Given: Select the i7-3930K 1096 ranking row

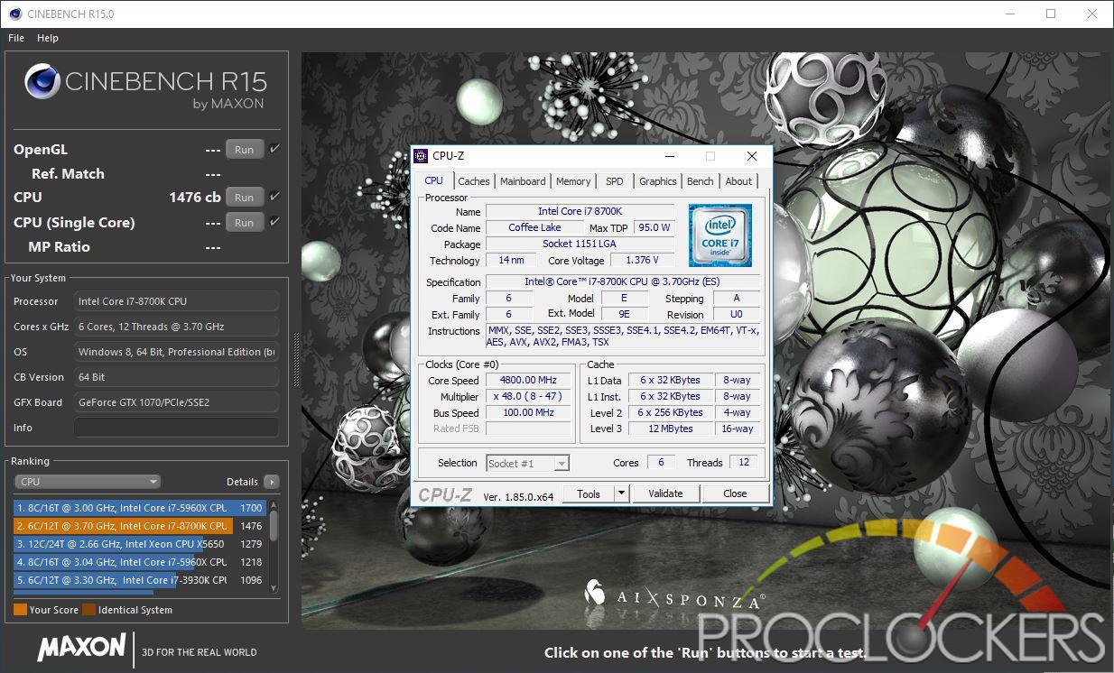Looking at the screenshot, I should [140, 580].
